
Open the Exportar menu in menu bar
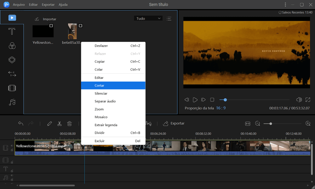coord(48,4)
